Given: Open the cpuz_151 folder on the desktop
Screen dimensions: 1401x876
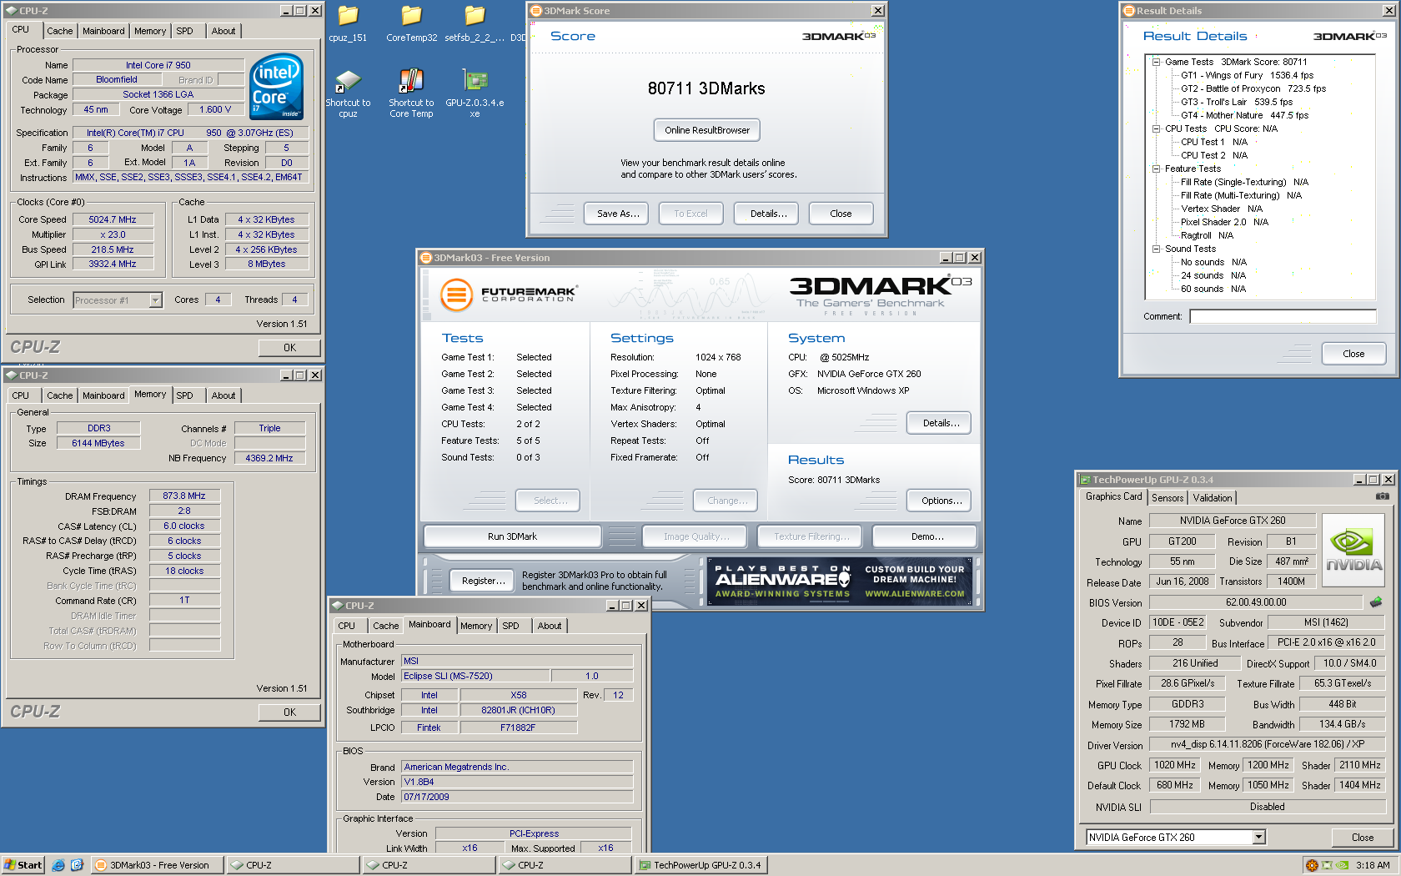Looking at the screenshot, I should pos(348,17).
